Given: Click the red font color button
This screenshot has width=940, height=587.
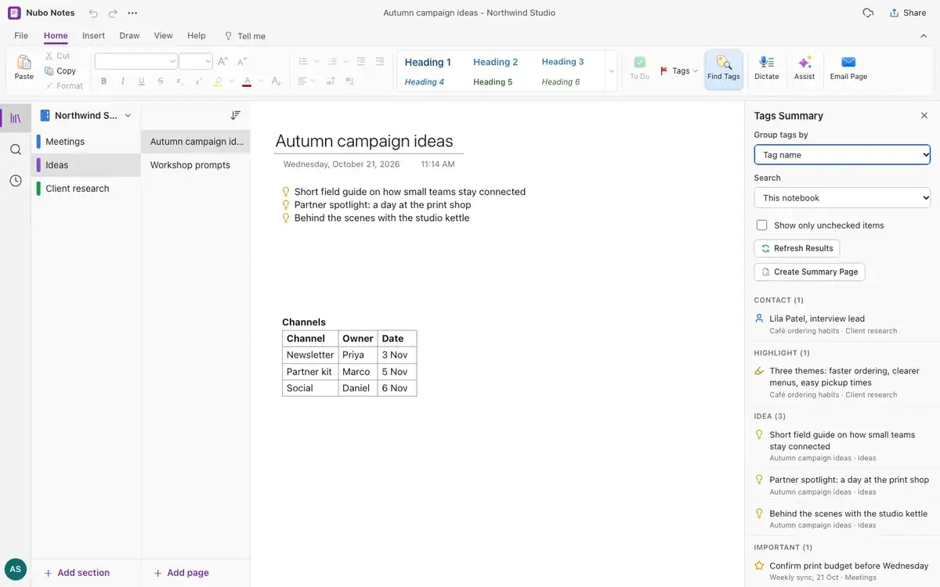Looking at the screenshot, I should [247, 81].
